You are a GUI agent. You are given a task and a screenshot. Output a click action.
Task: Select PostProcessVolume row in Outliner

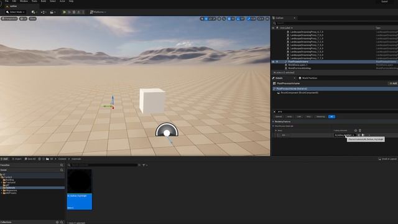coord(335,62)
